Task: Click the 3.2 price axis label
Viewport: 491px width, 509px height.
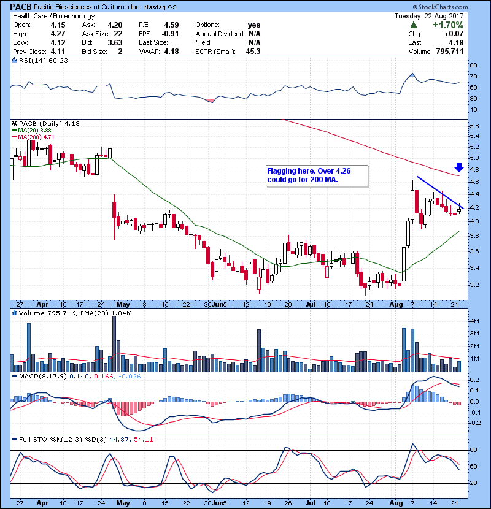Action: click(x=474, y=285)
